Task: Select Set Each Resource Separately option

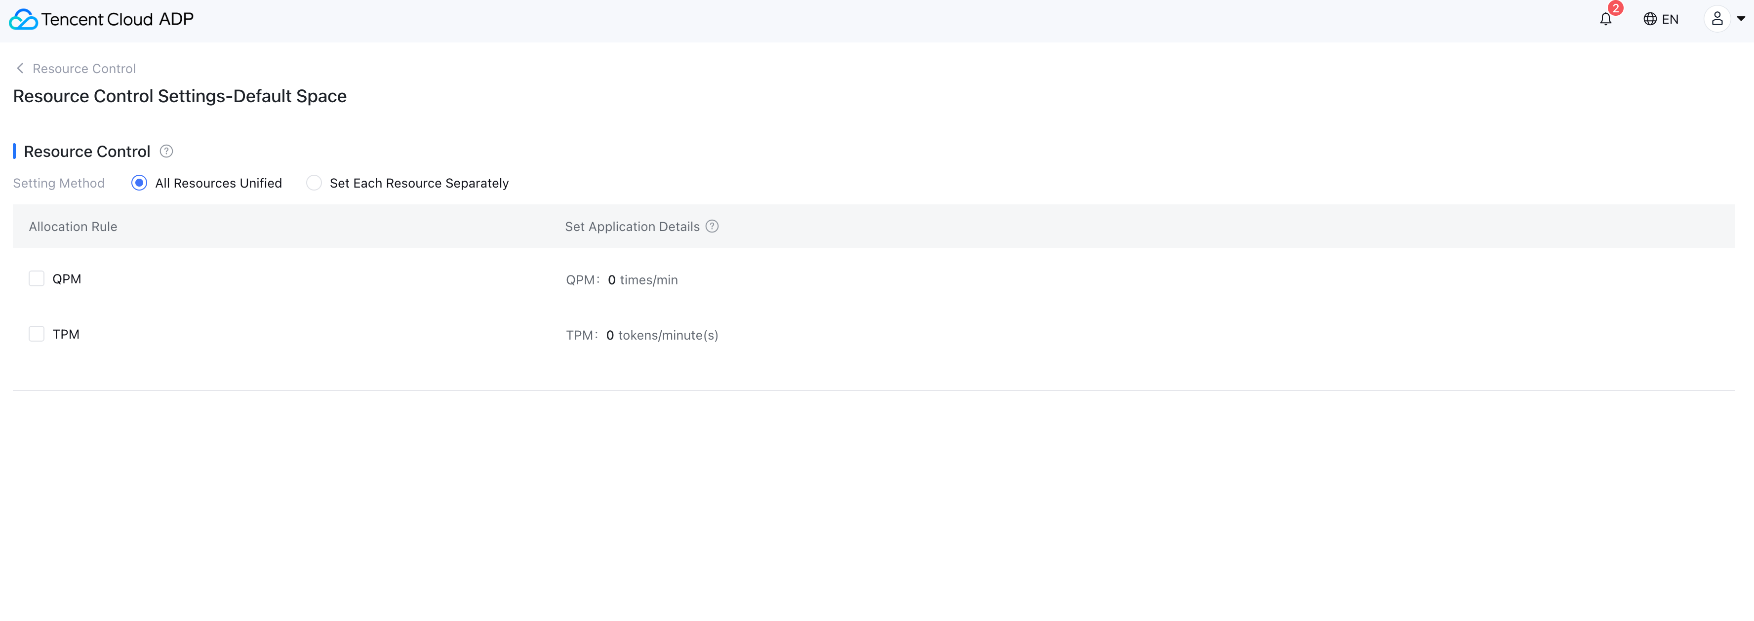Action: (314, 183)
